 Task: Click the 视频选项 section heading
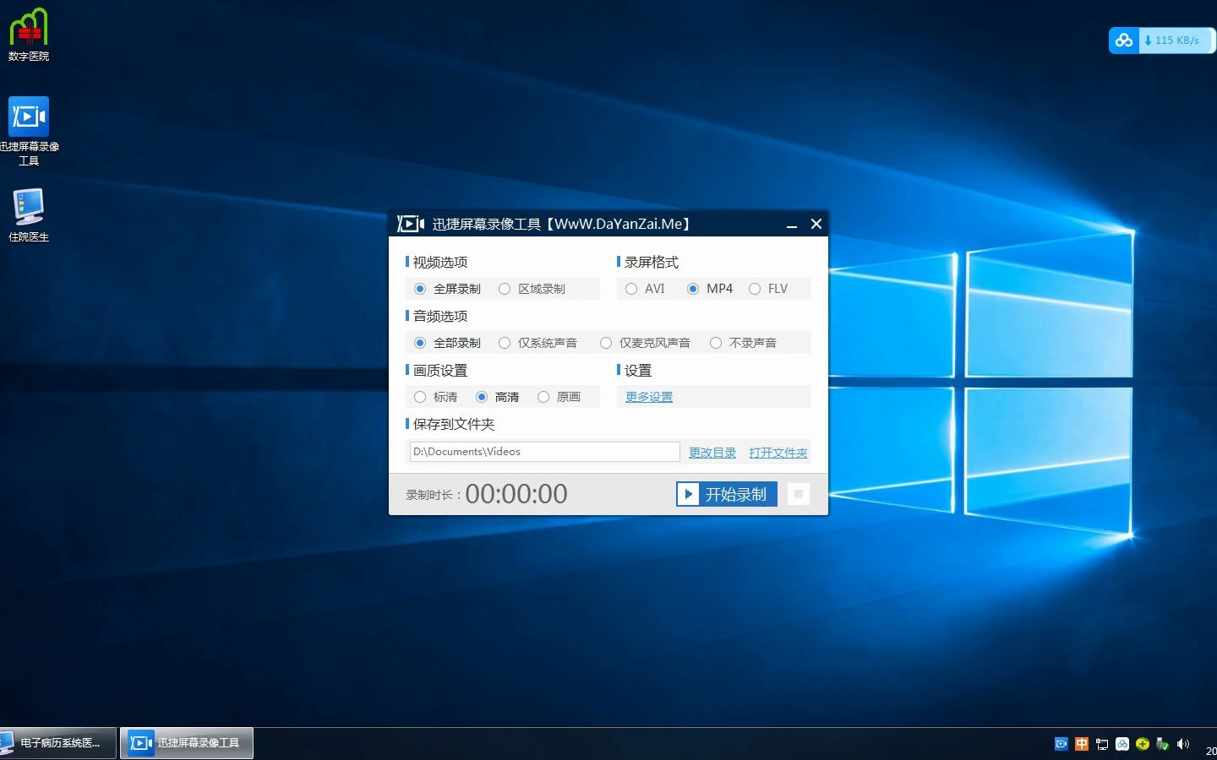[440, 263]
